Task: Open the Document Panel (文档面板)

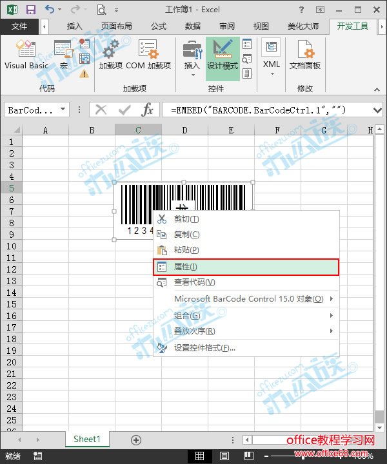Action: coord(305,55)
